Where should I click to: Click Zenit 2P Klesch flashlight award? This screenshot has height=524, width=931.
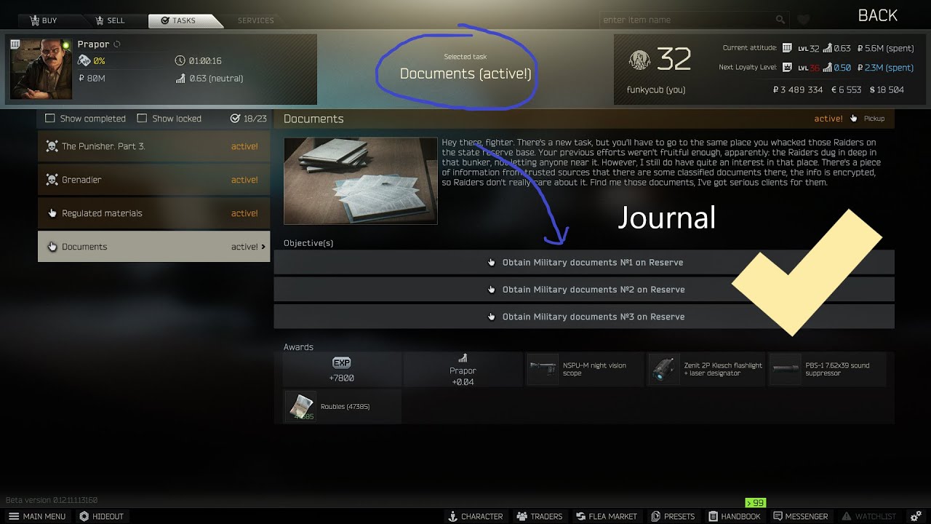[x=706, y=370]
